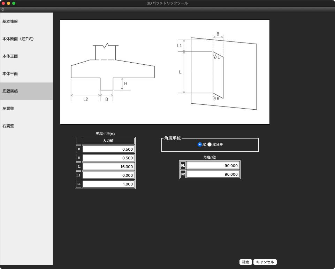Select the 度 angle unit radio button
This screenshot has height=269, width=335.
199,144
